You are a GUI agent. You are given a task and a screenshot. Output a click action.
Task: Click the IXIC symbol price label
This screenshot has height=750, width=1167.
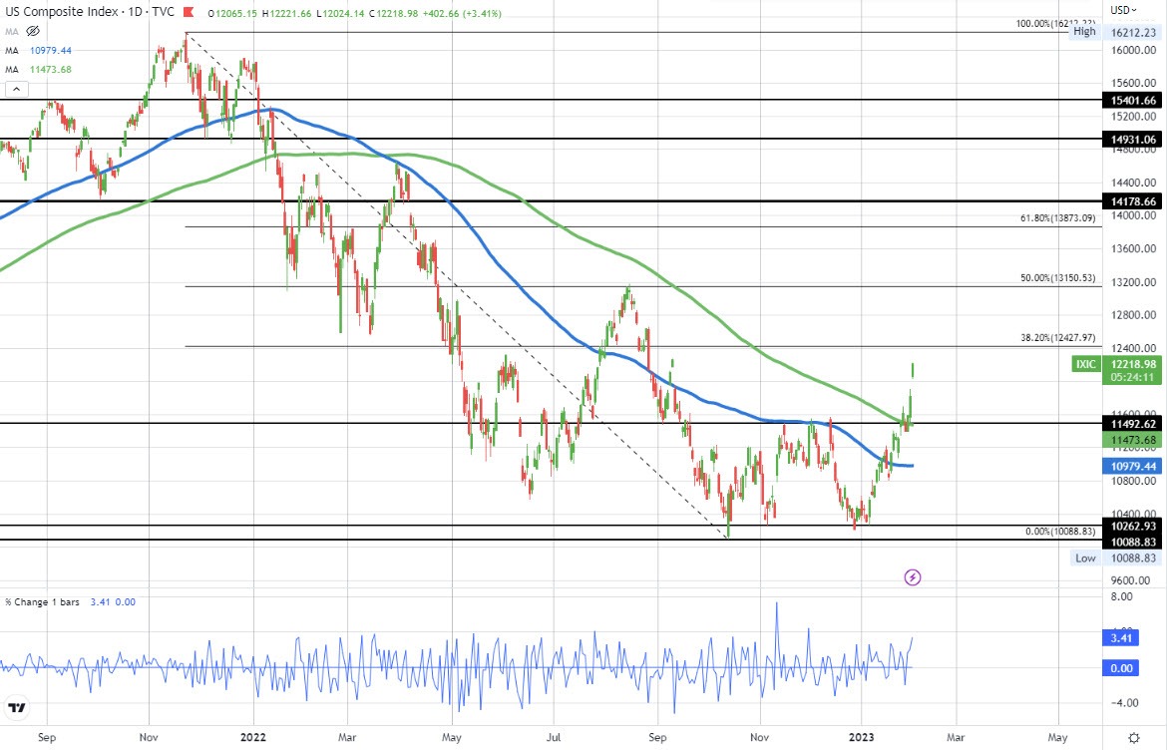tap(1086, 364)
